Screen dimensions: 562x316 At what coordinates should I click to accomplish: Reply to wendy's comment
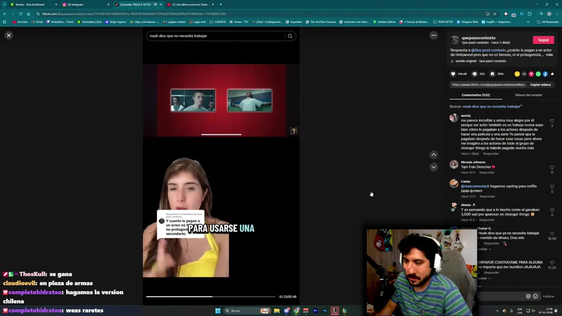click(x=491, y=154)
